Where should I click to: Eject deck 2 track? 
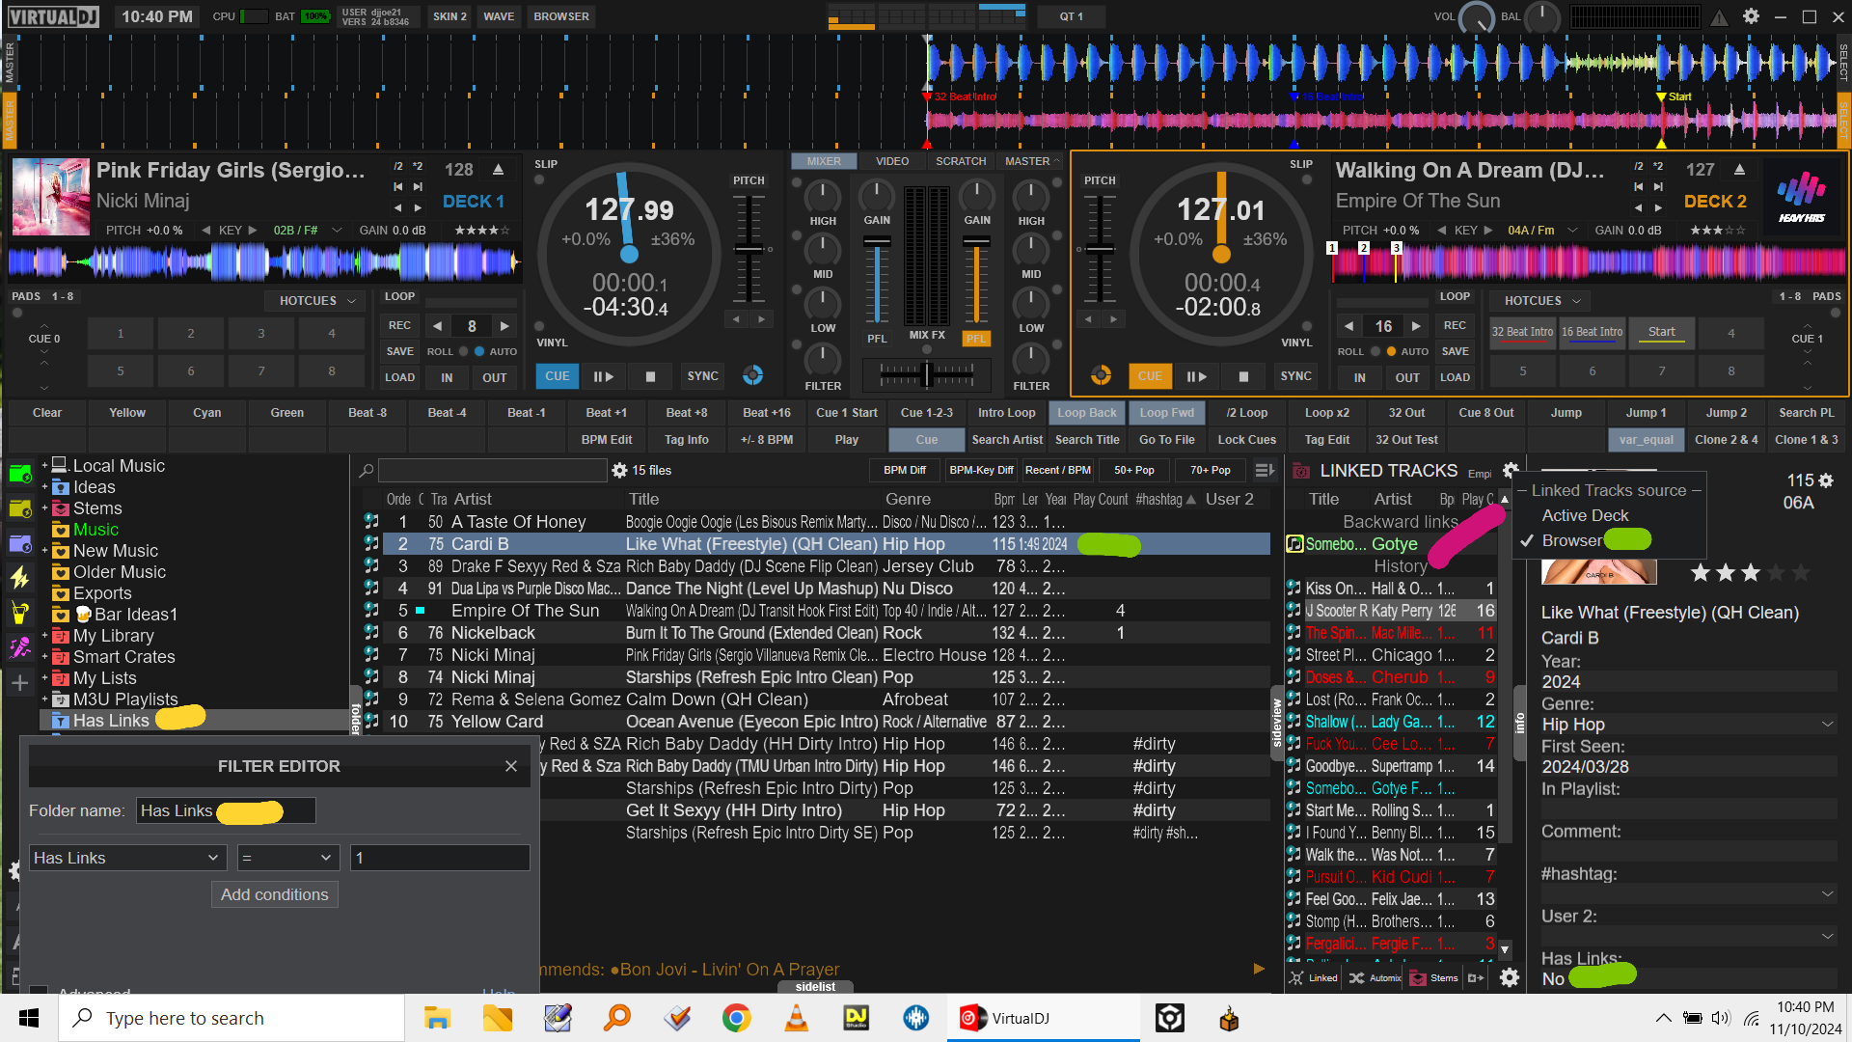click(x=1739, y=170)
